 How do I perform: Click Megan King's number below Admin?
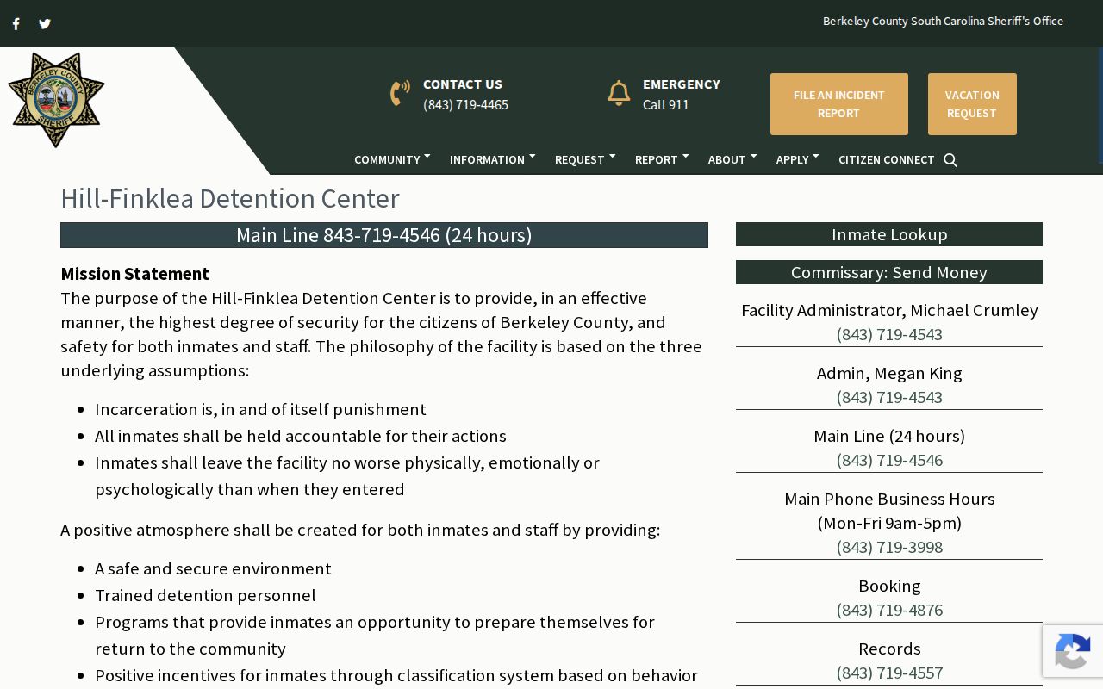point(889,397)
